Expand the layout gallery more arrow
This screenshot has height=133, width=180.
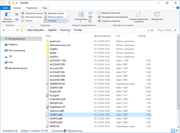(68, 21)
